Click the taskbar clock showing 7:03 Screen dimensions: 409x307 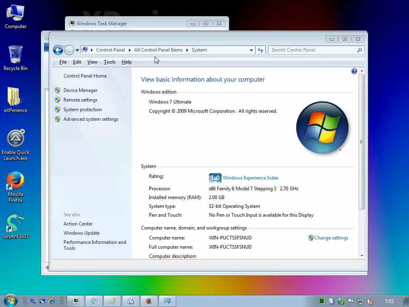pyautogui.click(x=389, y=301)
